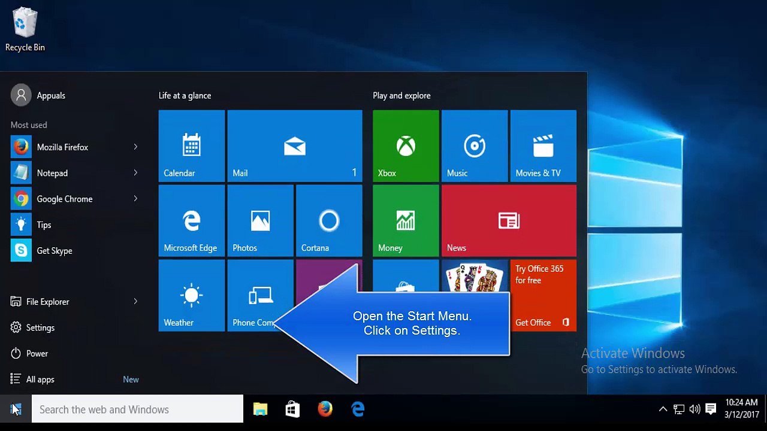767x431 pixels.
Task: Open the Action Center notifications icon
Action: click(711, 409)
